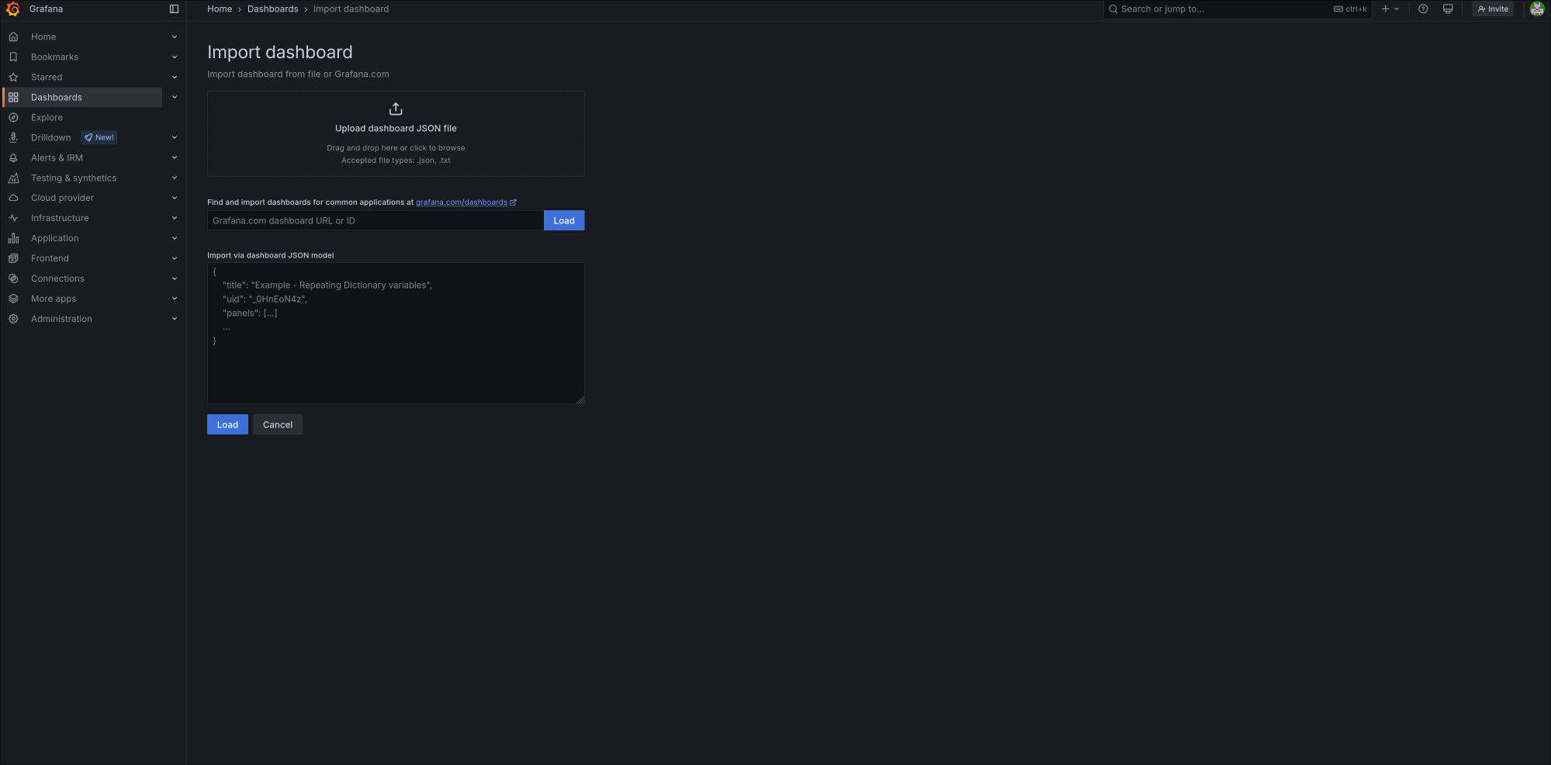Viewport: 1551px width, 765px height.
Task: Click the New! badge next to Drilldown
Action: (x=99, y=137)
